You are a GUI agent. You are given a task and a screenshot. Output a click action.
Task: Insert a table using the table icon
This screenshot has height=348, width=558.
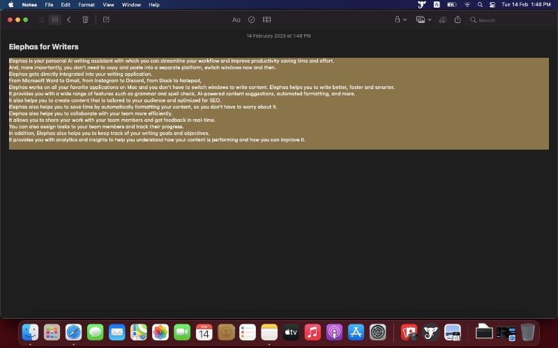tap(267, 20)
